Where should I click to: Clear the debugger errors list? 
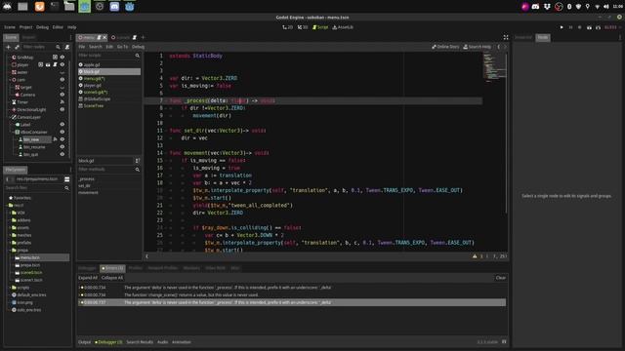click(x=501, y=278)
